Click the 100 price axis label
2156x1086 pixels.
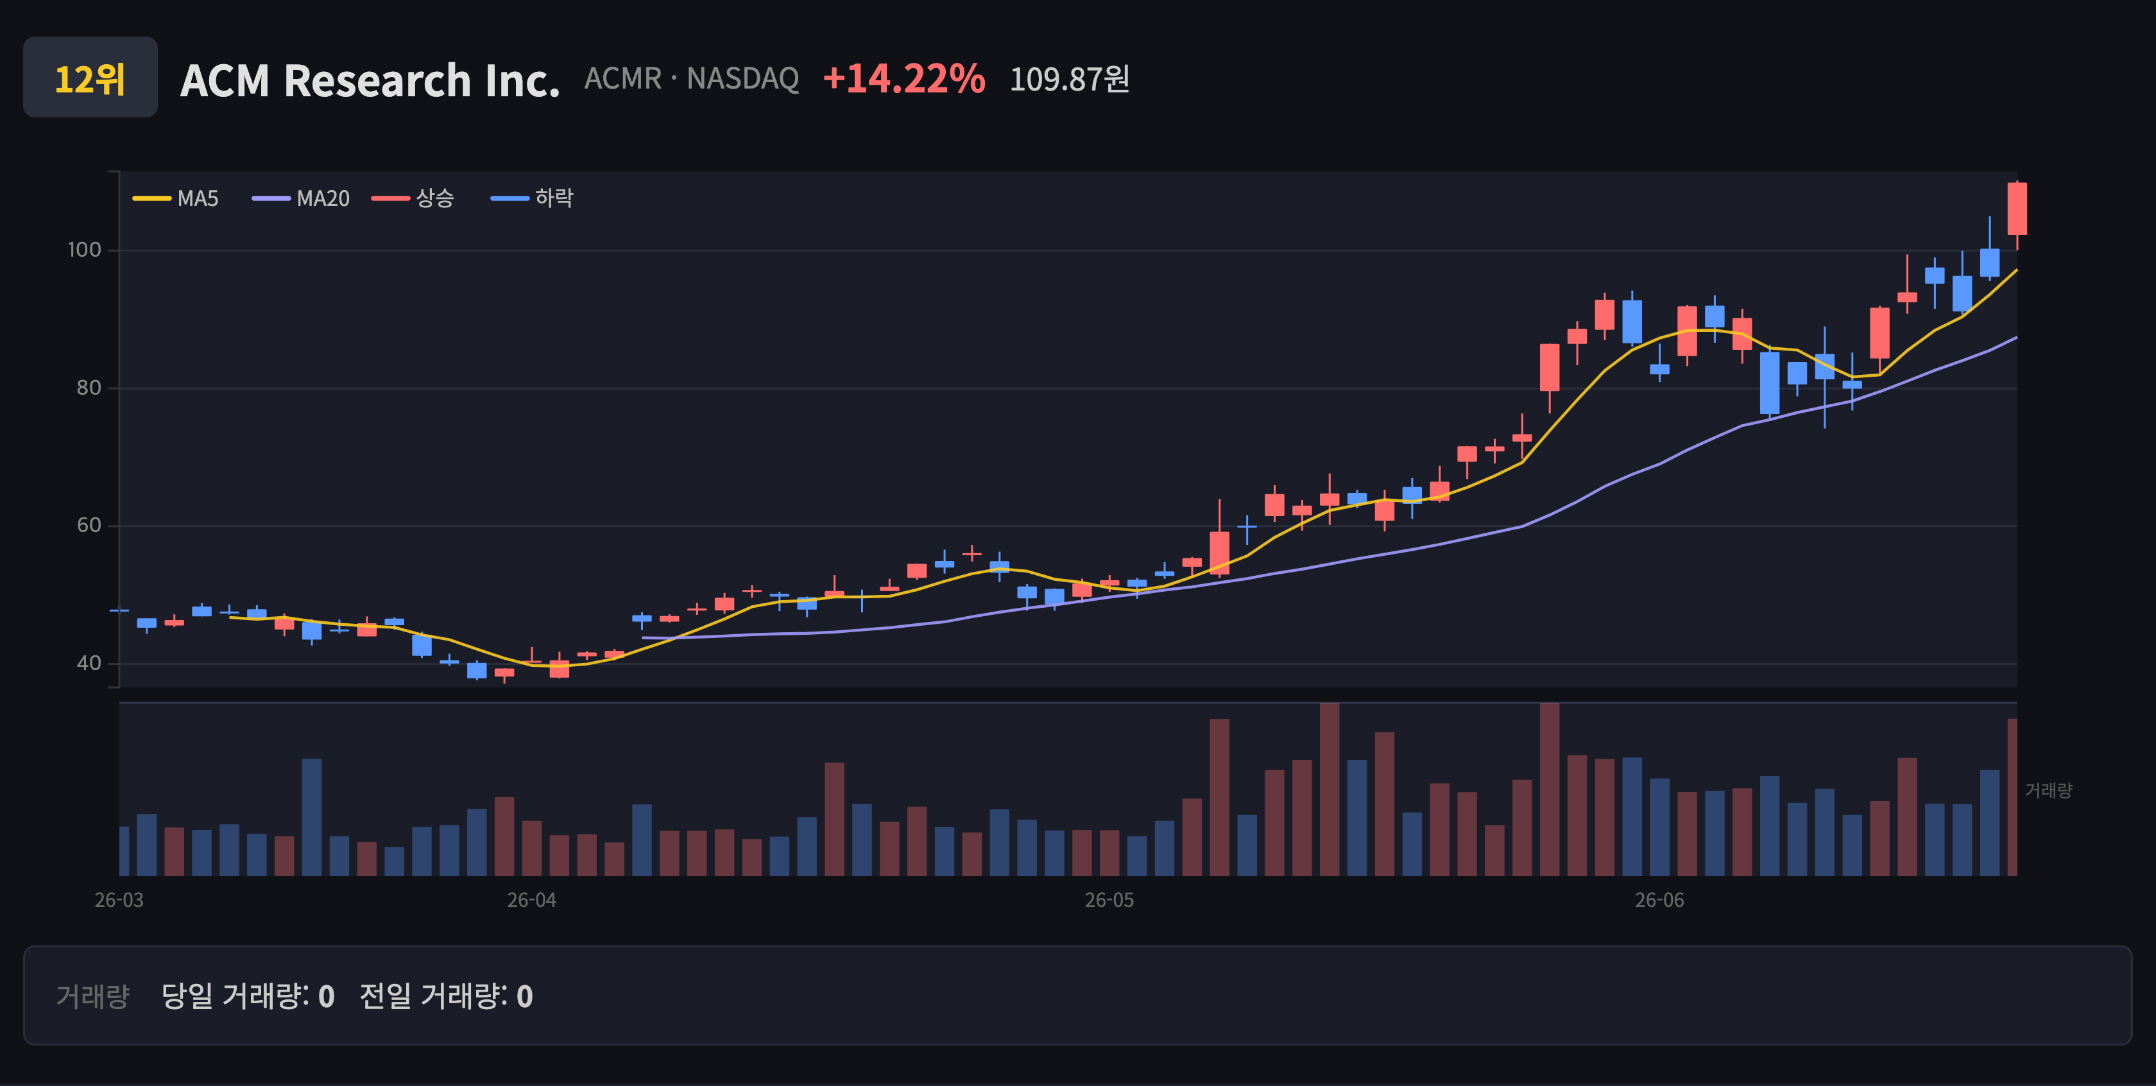point(85,250)
